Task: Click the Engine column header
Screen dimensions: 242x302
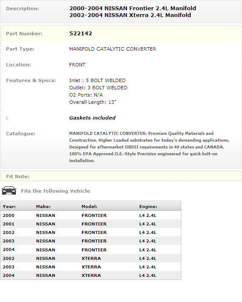Action: point(148,206)
